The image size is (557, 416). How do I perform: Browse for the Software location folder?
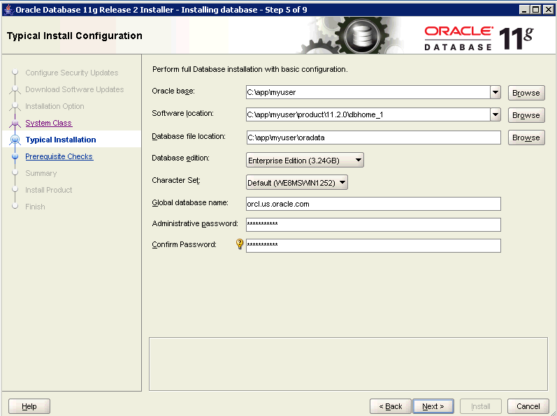[x=526, y=115]
